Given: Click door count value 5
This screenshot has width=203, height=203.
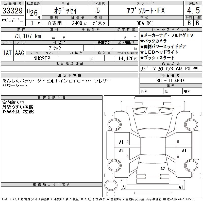Looking at the screenshot, I should pos(98,10).
